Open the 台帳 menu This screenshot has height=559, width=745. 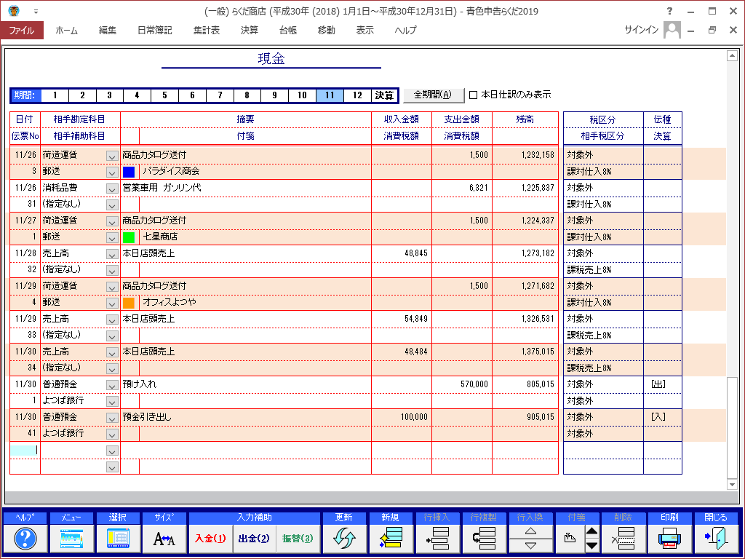click(x=288, y=31)
